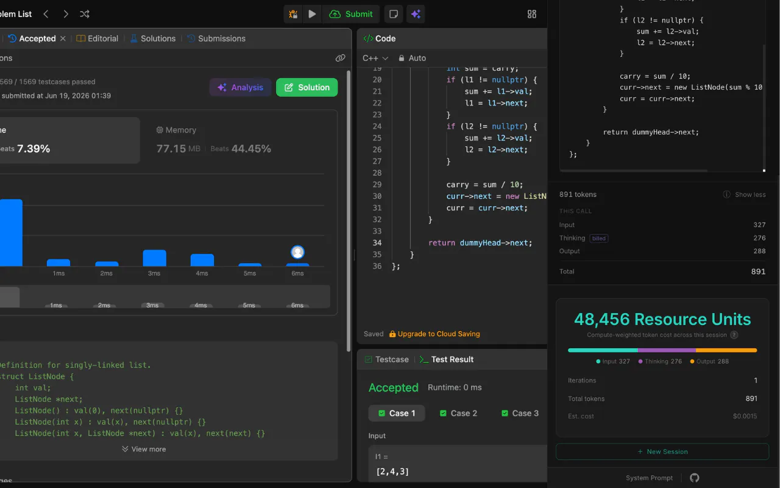Select the Case 2 test case
Viewport: 780px width, 488px height.
[458, 413]
